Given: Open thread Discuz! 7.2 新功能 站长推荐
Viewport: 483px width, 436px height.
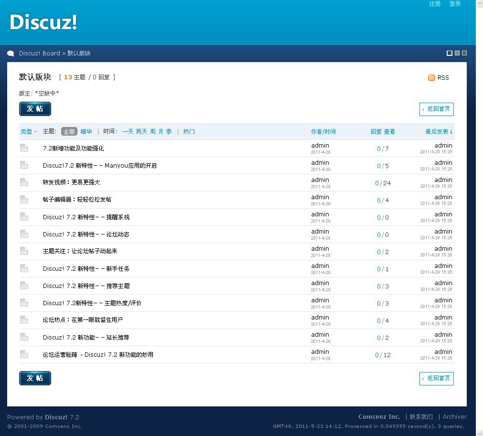Looking at the screenshot, I should click(86, 338).
